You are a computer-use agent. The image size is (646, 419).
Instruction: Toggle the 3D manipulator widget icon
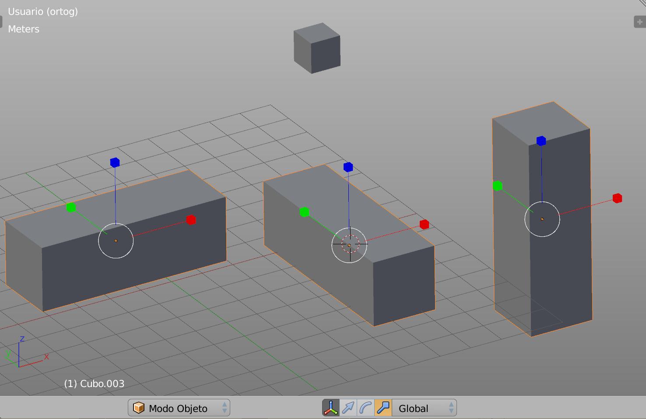(331, 408)
